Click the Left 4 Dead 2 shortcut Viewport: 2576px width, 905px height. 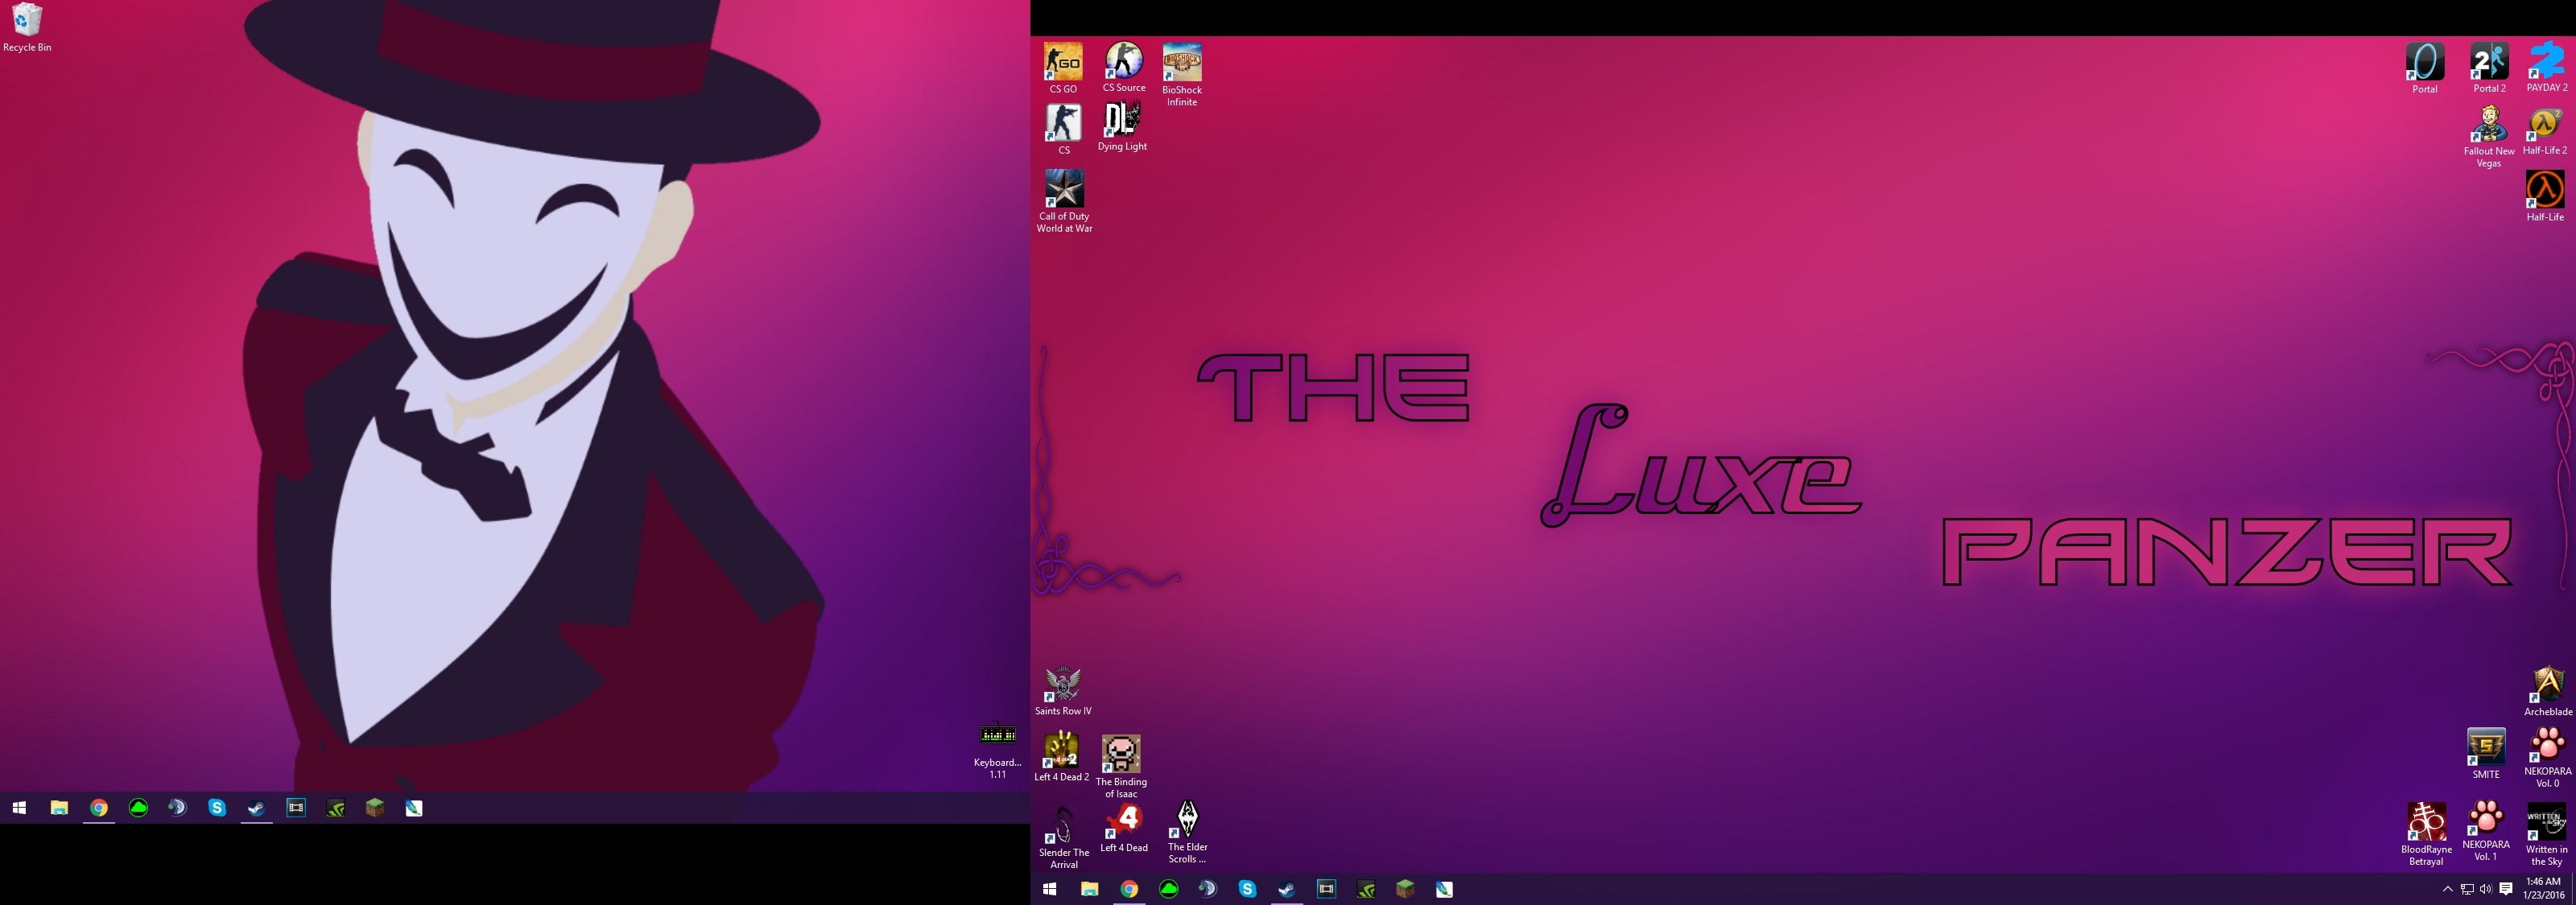tap(1061, 757)
